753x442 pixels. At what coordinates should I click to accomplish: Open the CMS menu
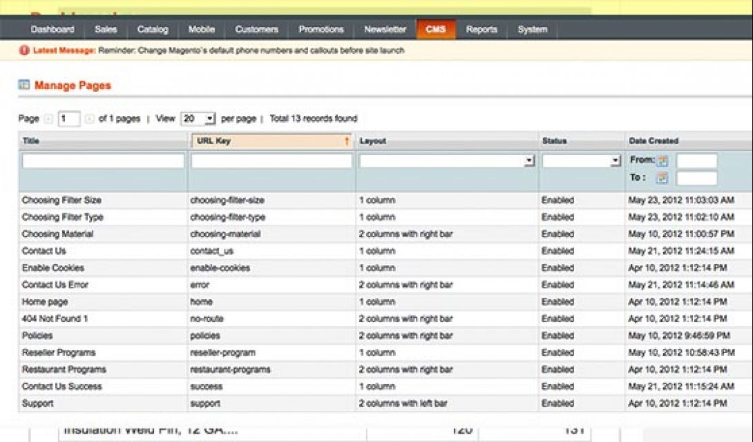point(436,29)
